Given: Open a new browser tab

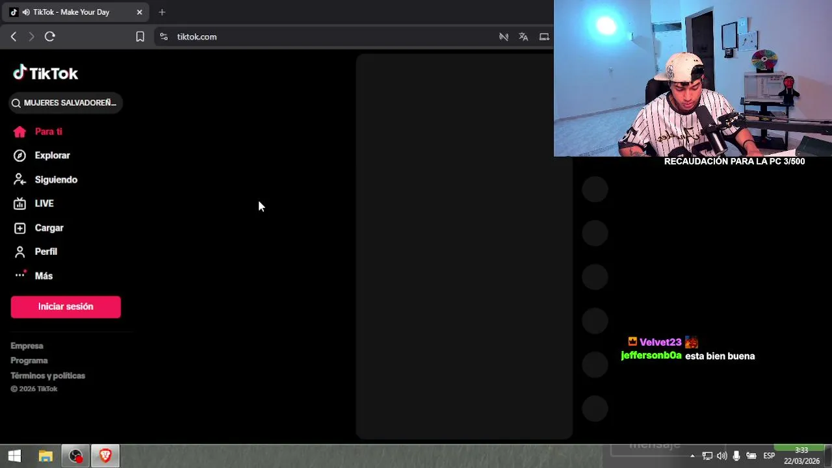Looking at the screenshot, I should pyautogui.click(x=162, y=12).
